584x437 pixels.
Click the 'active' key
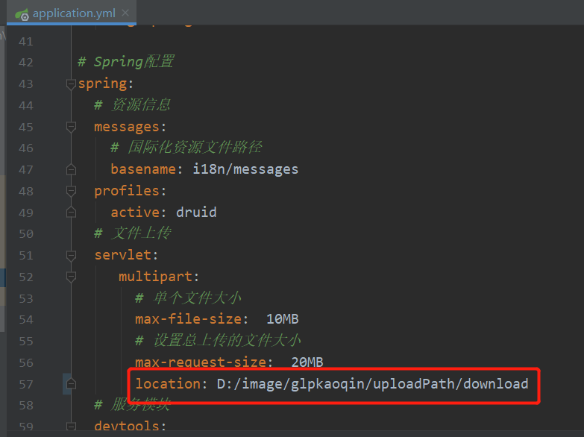(x=135, y=212)
